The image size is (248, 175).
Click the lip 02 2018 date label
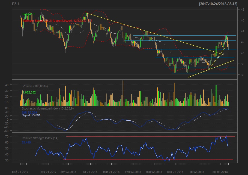pos(197,172)
